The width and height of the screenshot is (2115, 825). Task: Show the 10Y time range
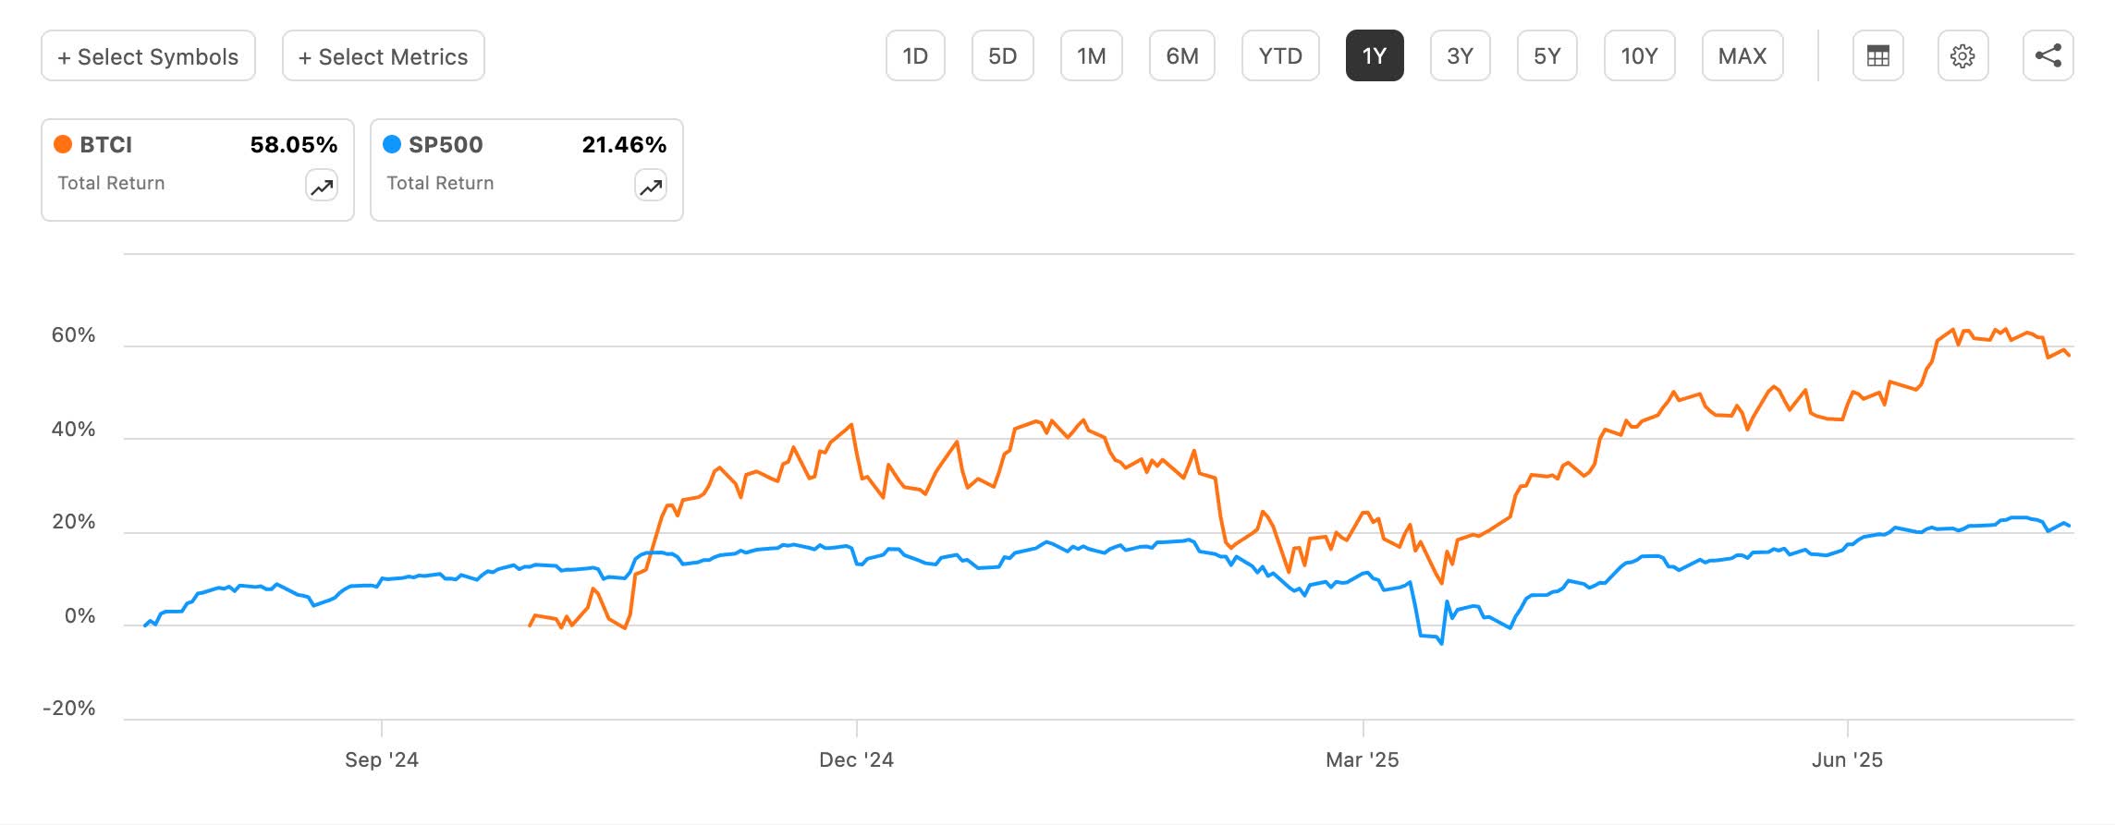(x=1639, y=56)
